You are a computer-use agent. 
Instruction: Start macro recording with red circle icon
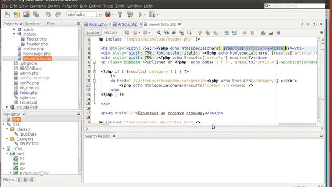[245, 33]
